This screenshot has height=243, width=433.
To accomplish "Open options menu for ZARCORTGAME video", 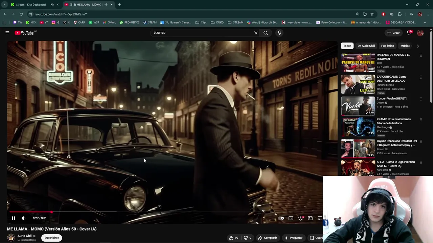I will click(421, 77).
